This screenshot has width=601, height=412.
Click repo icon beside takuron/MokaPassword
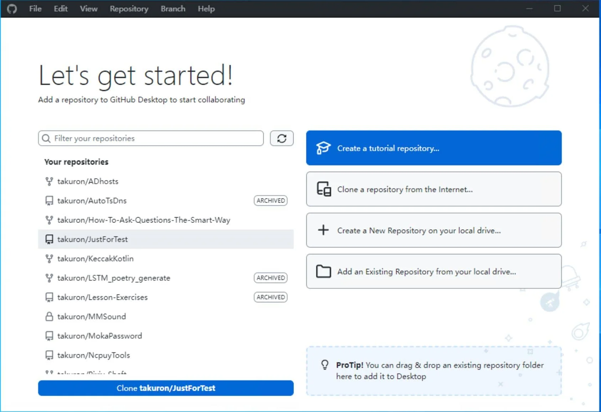click(49, 336)
